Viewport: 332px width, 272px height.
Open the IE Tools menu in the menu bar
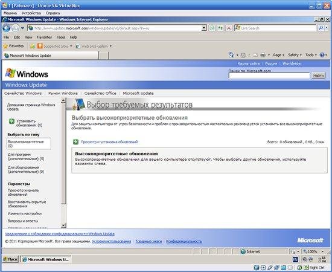[x=61, y=37]
